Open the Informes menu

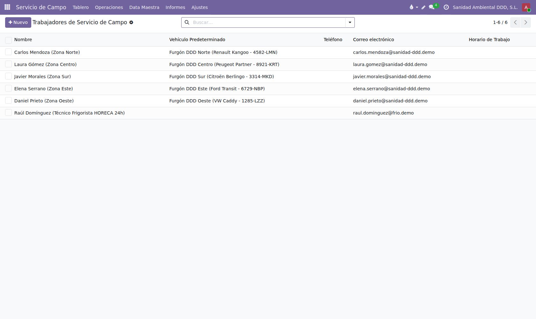[x=175, y=7]
